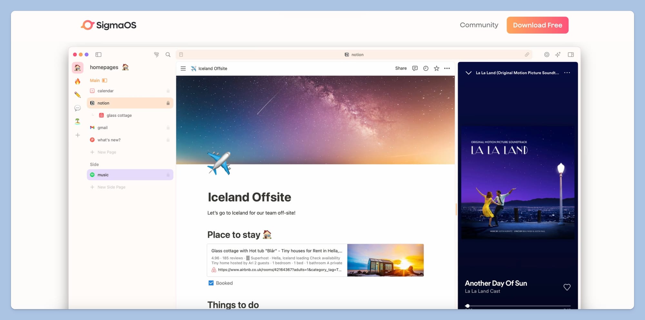Screen dimensions: 645x320
Task: Open the what's new? page
Action: (x=130, y=140)
